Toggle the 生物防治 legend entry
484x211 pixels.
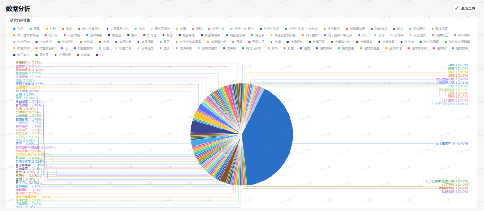21,42
